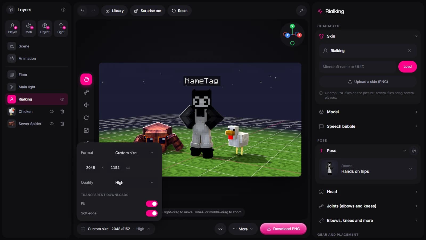
Task: Expand the Speech bubble section
Action: 368,126
